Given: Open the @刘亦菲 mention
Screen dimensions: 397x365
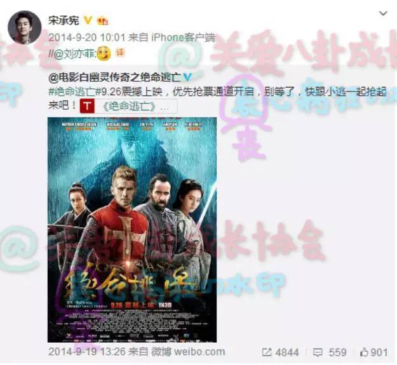Looking at the screenshot, I should coord(74,55).
